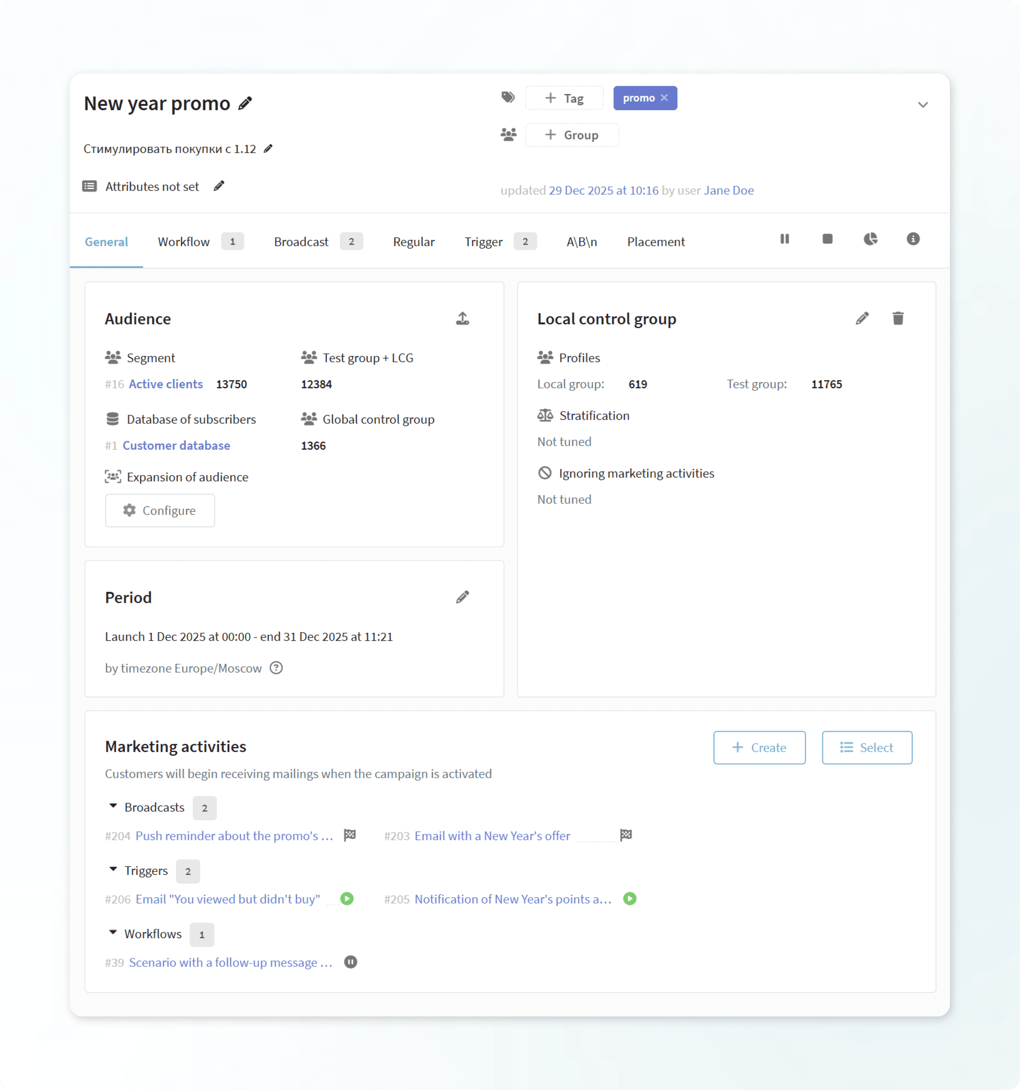Viewport: 1020px width, 1090px height.
Task: Click the timezone help question mark icon
Action: (276, 668)
